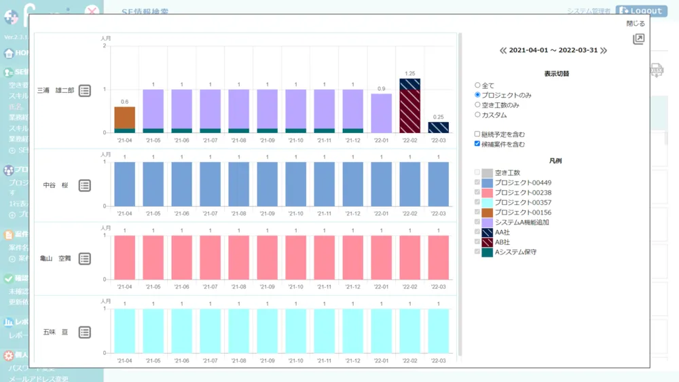Click list icon beside 亀山 空舞
Image resolution: width=679 pixels, height=382 pixels.
pyautogui.click(x=84, y=259)
